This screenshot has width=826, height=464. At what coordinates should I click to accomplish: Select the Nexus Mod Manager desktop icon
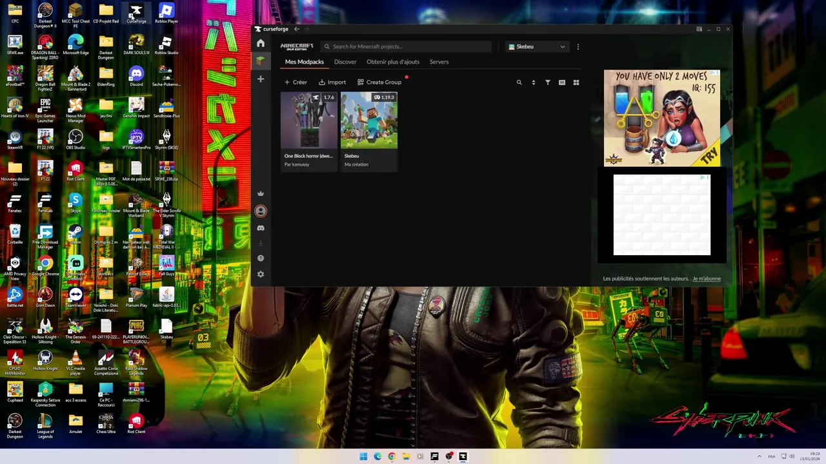click(x=76, y=111)
